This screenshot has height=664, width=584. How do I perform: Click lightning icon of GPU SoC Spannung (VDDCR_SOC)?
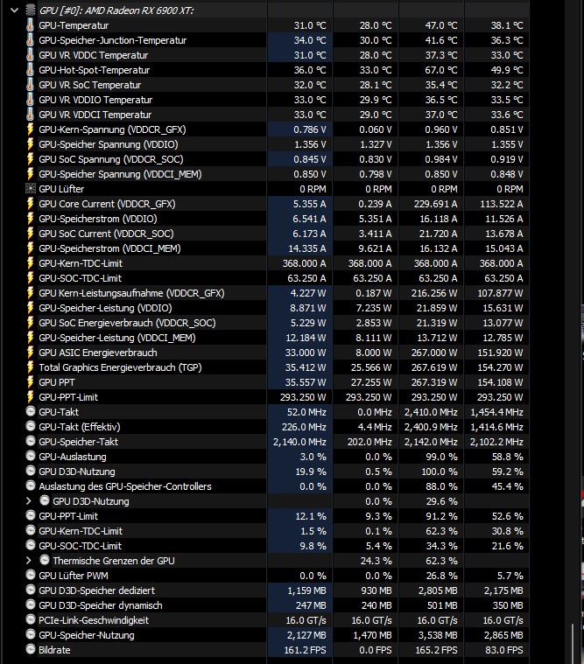tap(30, 159)
